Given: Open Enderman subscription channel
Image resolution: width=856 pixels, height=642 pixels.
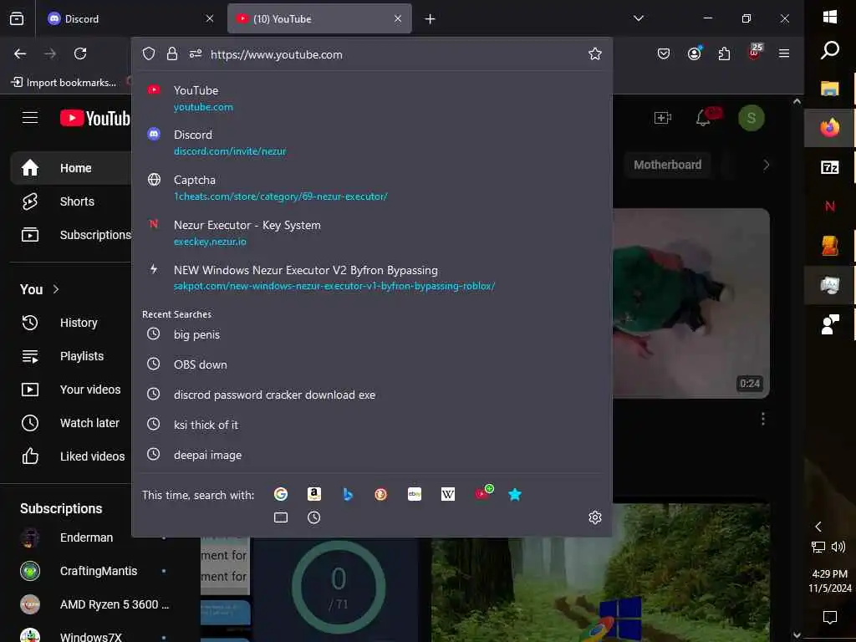Looking at the screenshot, I should click(x=86, y=538).
